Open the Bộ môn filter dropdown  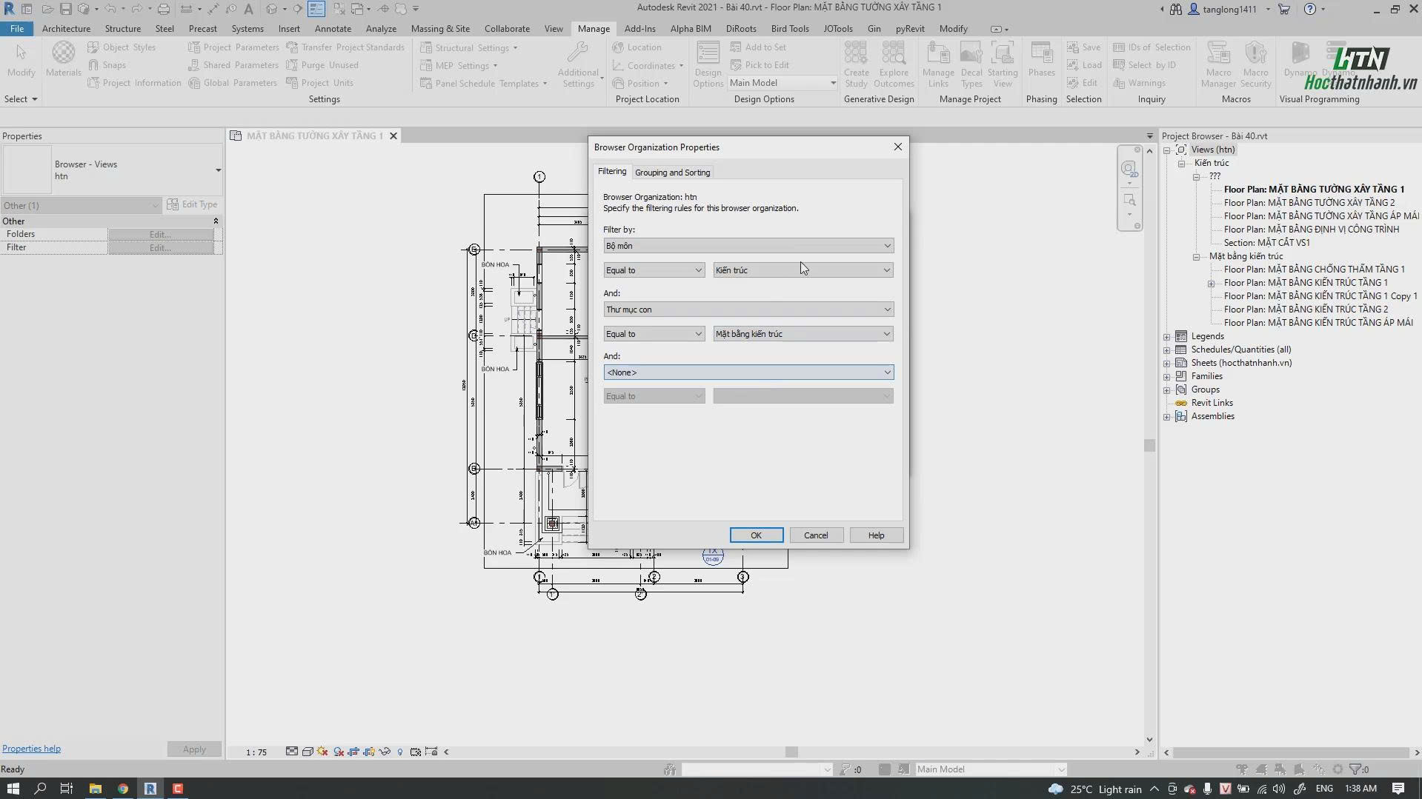point(748,246)
